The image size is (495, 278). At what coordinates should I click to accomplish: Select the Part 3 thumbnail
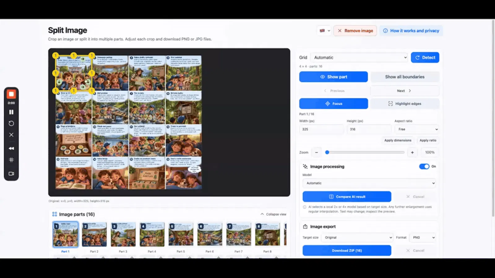[123, 234]
